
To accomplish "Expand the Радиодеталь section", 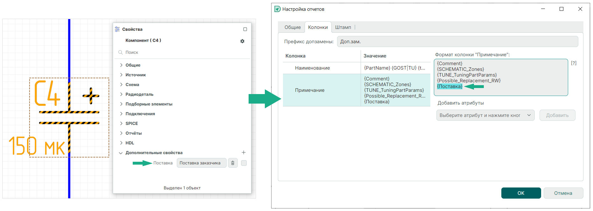I will tap(121, 94).
